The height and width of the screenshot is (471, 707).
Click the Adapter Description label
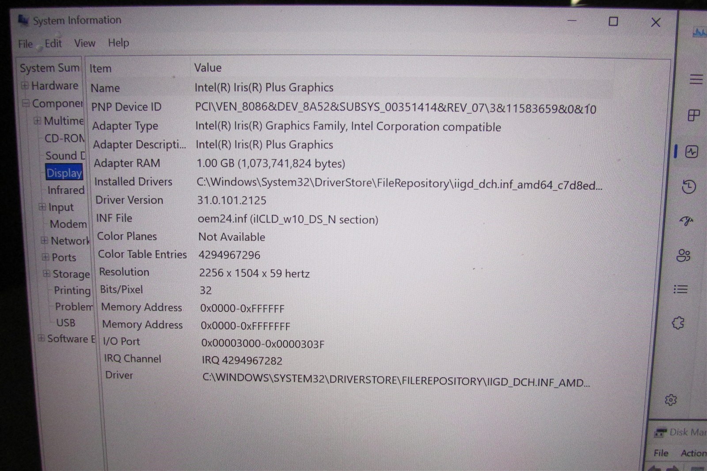coord(140,144)
